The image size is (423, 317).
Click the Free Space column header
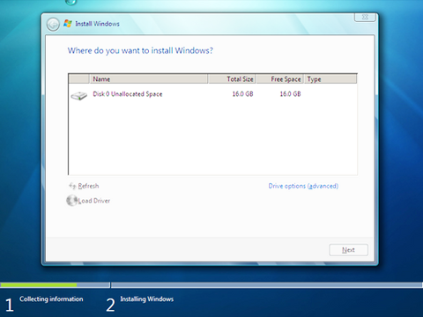tap(280, 79)
